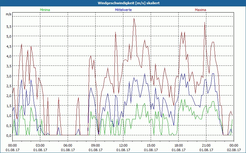Click the red Maxima legend label
246x153 pixels.
tap(200, 10)
